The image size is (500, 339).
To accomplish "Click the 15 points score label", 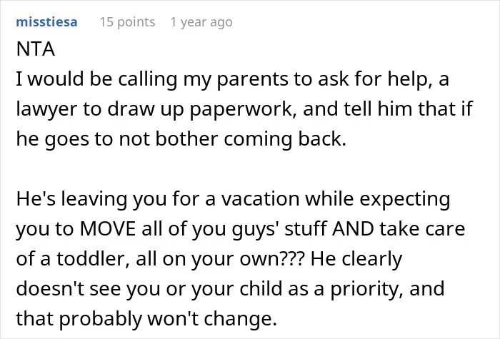I will 127,22.
